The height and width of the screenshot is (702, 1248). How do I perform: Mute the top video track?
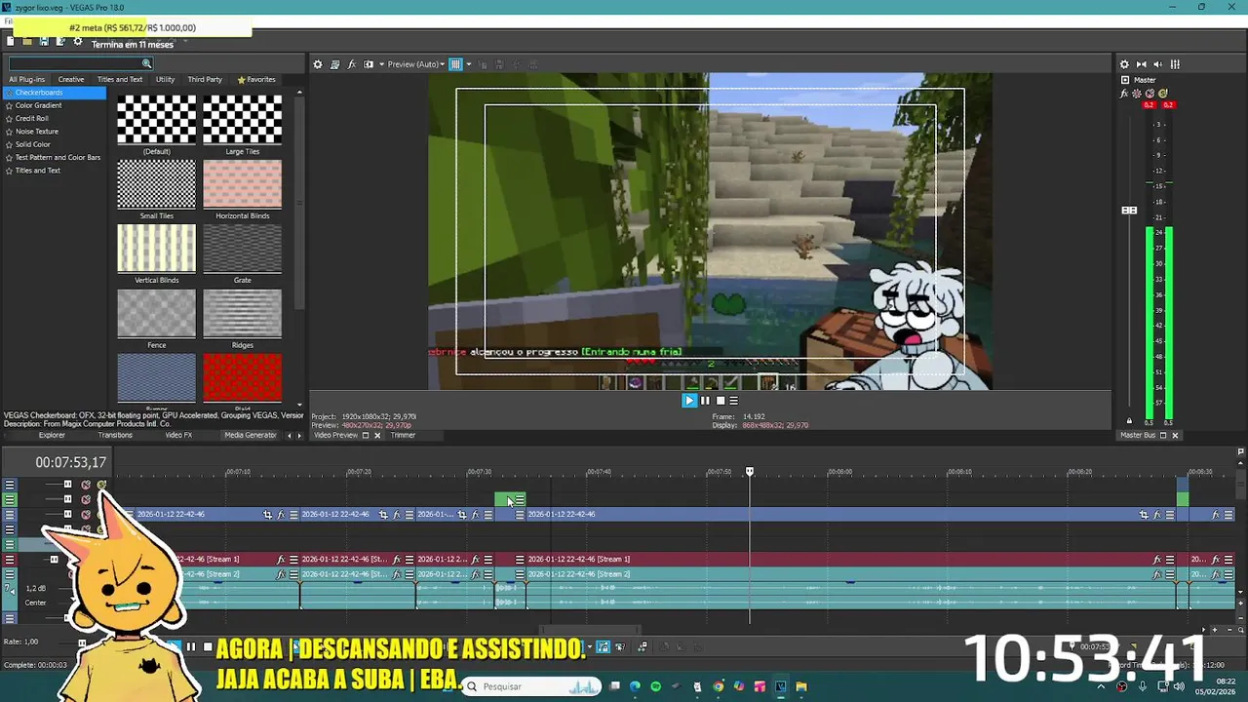86,485
